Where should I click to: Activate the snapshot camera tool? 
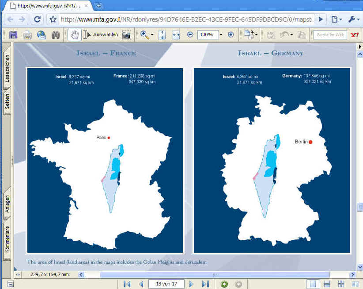127,35
